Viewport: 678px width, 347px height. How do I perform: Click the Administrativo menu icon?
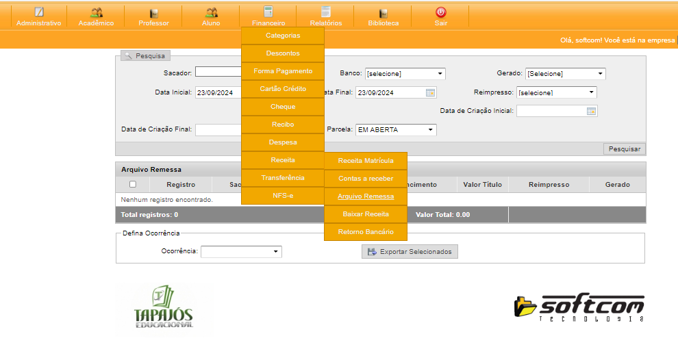(x=38, y=12)
